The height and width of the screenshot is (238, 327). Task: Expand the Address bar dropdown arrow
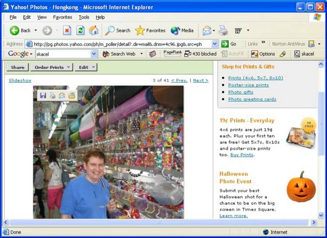click(215, 44)
